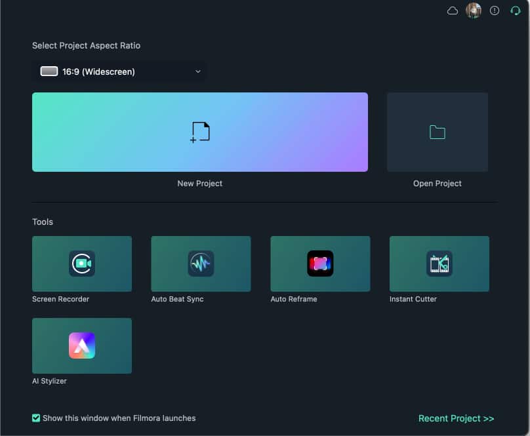The height and width of the screenshot is (436, 530).
Task: Click the Screen Recorder tool icon
Action: point(82,264)
